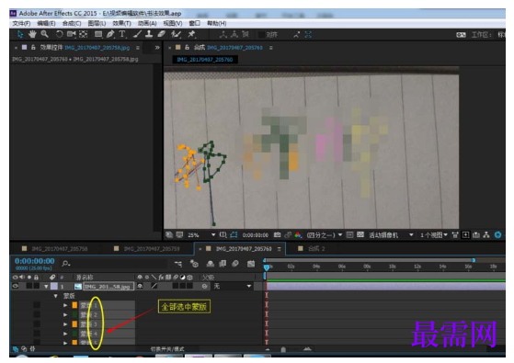514x363 pixels.
Task: Toggle the quality switch for layer 1
Action: (154, 286)
